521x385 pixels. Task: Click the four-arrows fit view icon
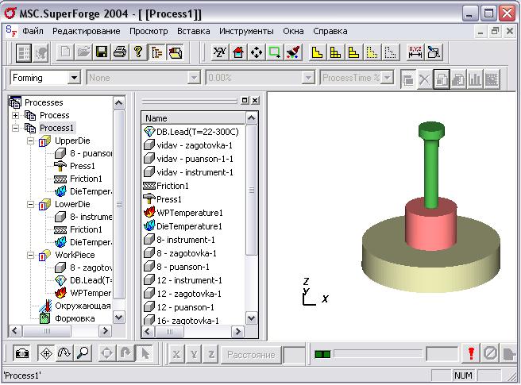pyautogui.click(x=257, y=52)
